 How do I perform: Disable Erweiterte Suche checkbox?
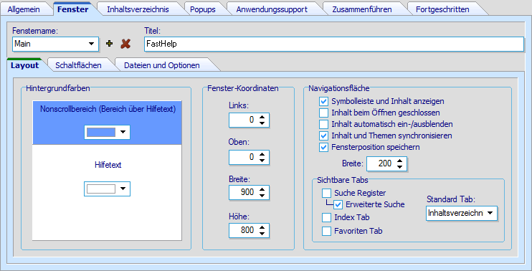pos(338,204)
